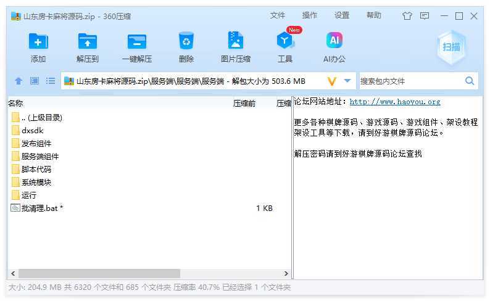Switch to the icon view mode button

coord(35,81)
